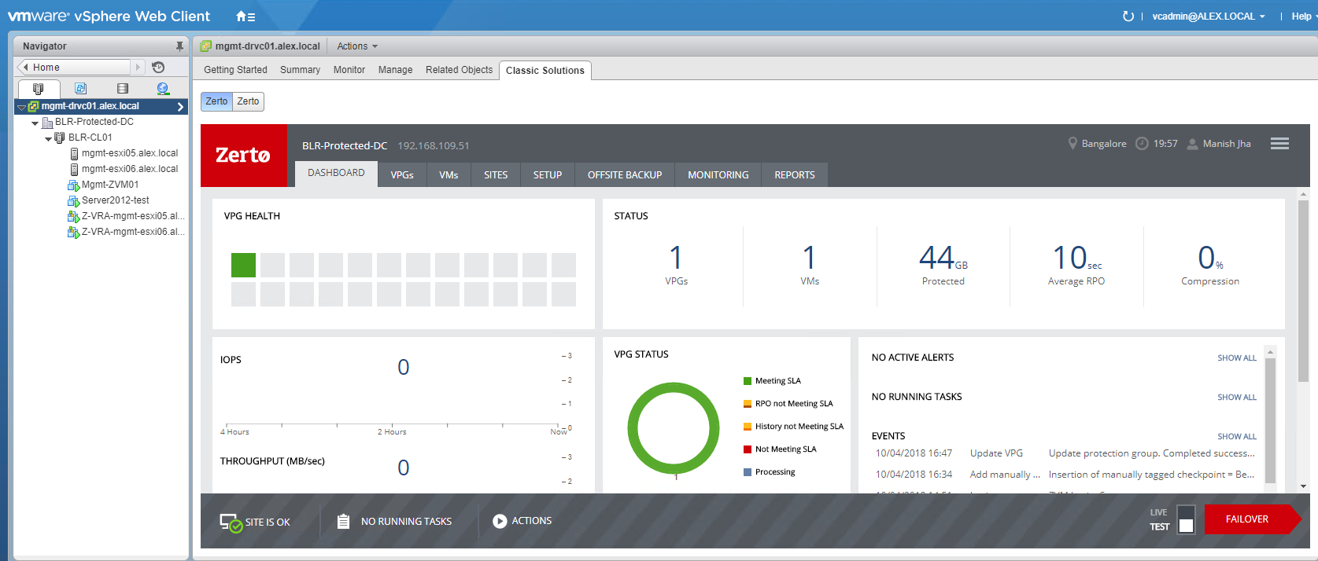Collapse the BLR-Protected-DC tree node

point(35,123)
